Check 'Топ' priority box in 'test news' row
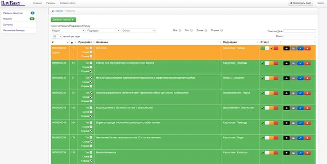This screenshot has width=327, height=164. tap(91, 48)
